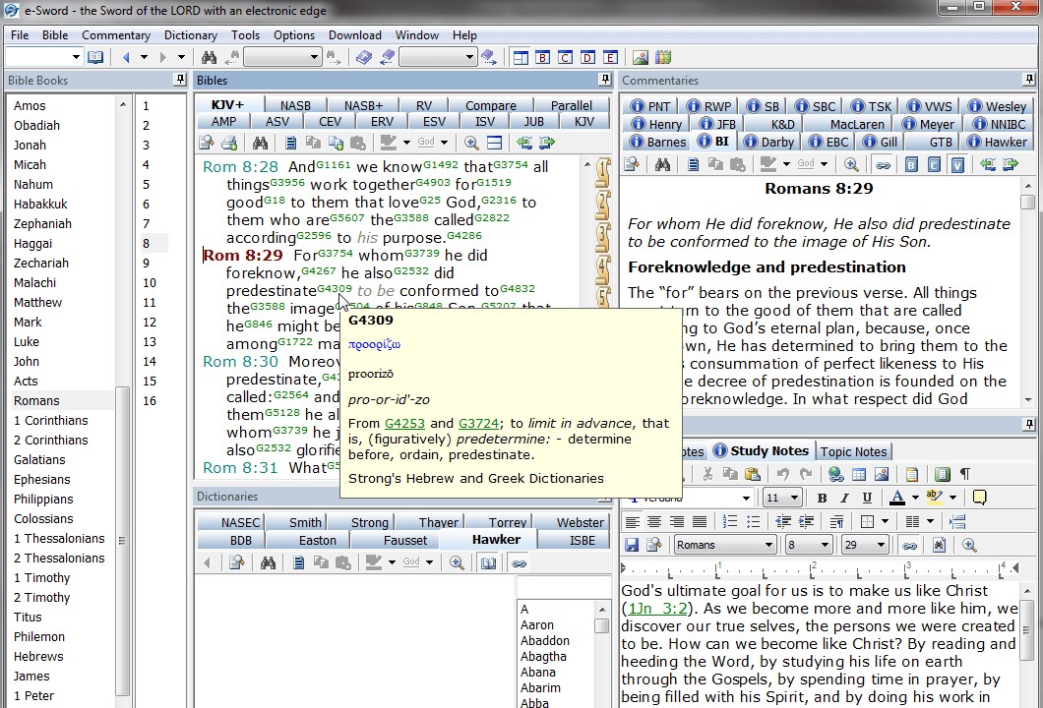The image size is (1043, 708).
Task: Save study notes with the floppy disk icon
Action: tap(632, 545)
